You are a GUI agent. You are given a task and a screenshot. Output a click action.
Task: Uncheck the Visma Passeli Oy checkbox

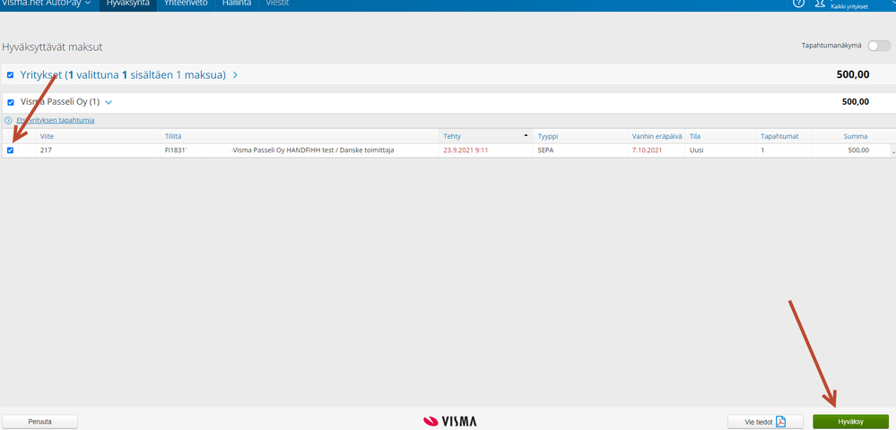point(10,102)
